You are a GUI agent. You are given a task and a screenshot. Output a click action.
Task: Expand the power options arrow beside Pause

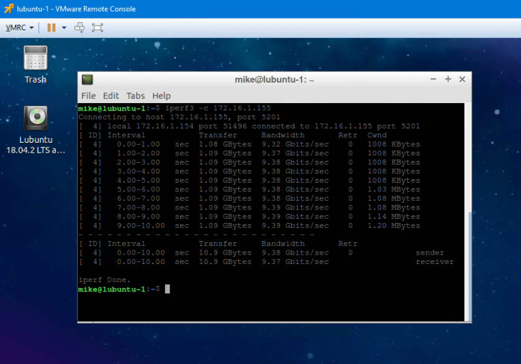point(64,28)
